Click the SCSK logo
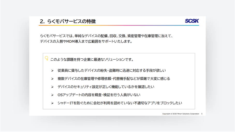 click(x=192, y=21)
